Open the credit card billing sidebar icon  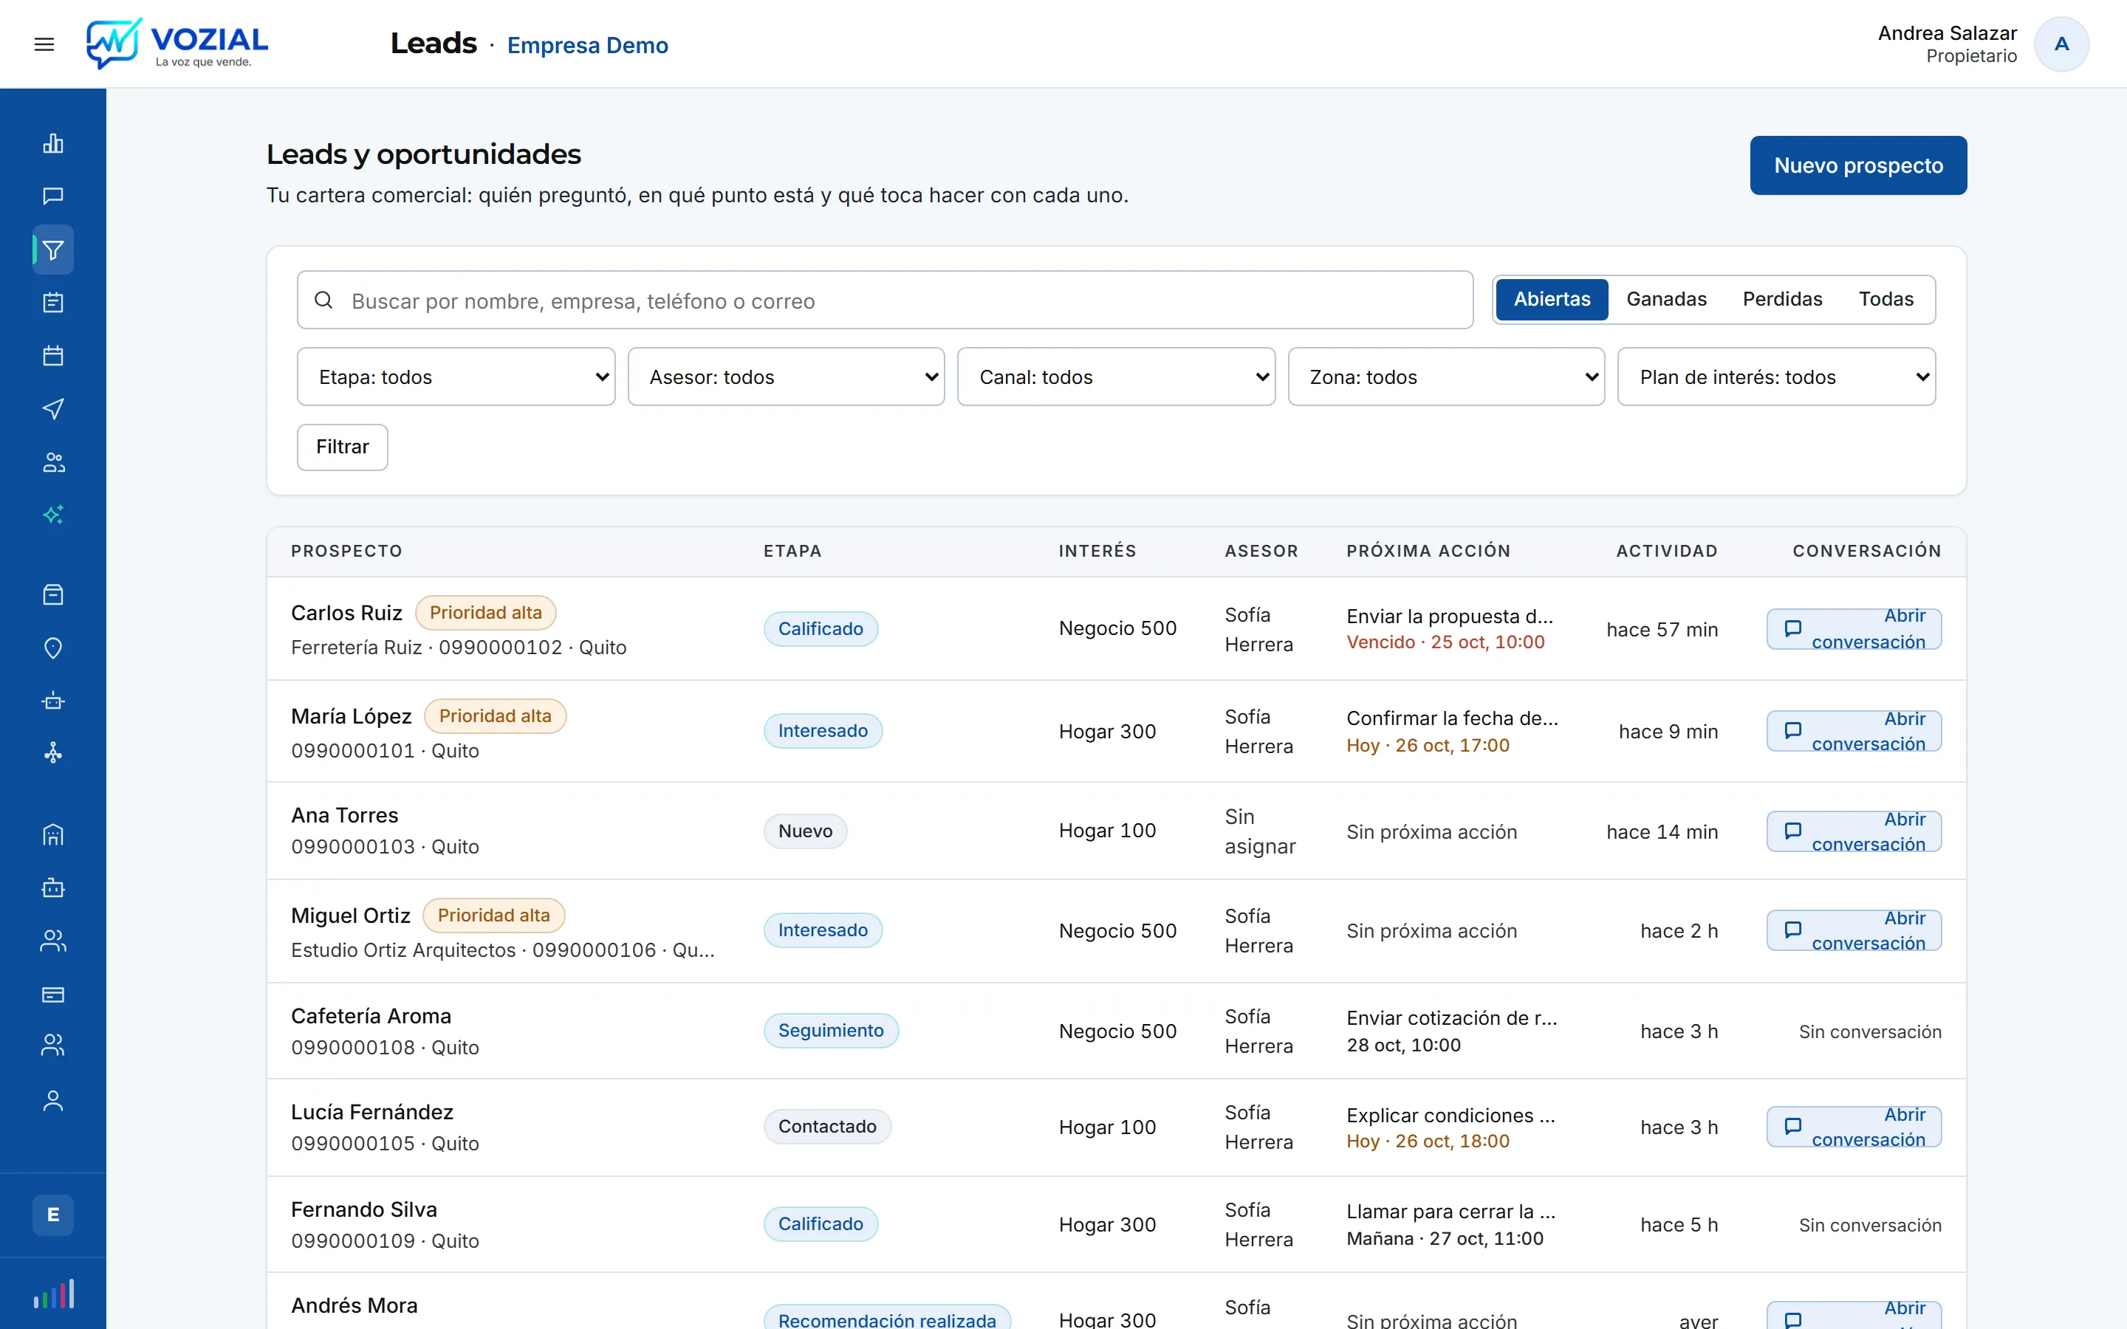point(52,994)
